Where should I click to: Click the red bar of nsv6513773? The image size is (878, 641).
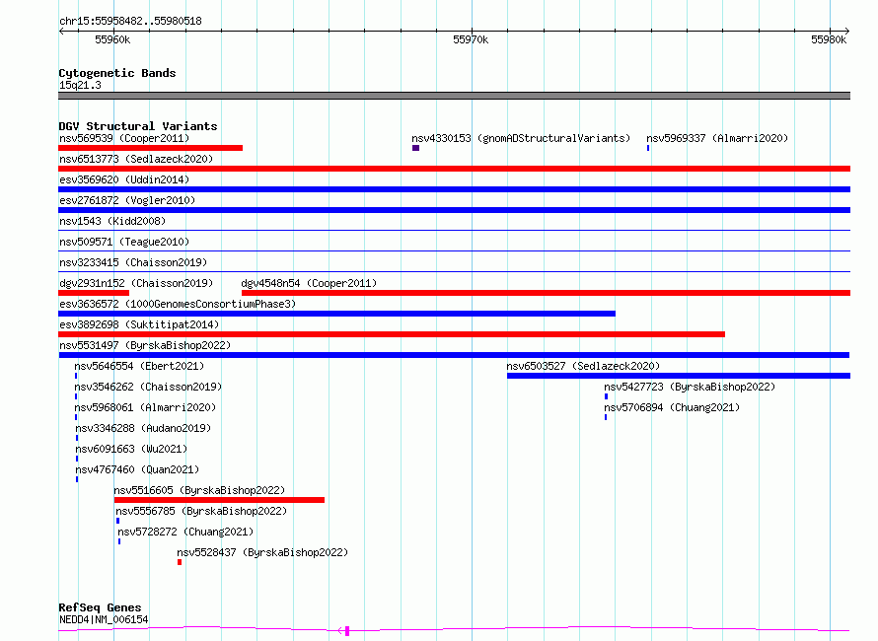coord(454,169)
